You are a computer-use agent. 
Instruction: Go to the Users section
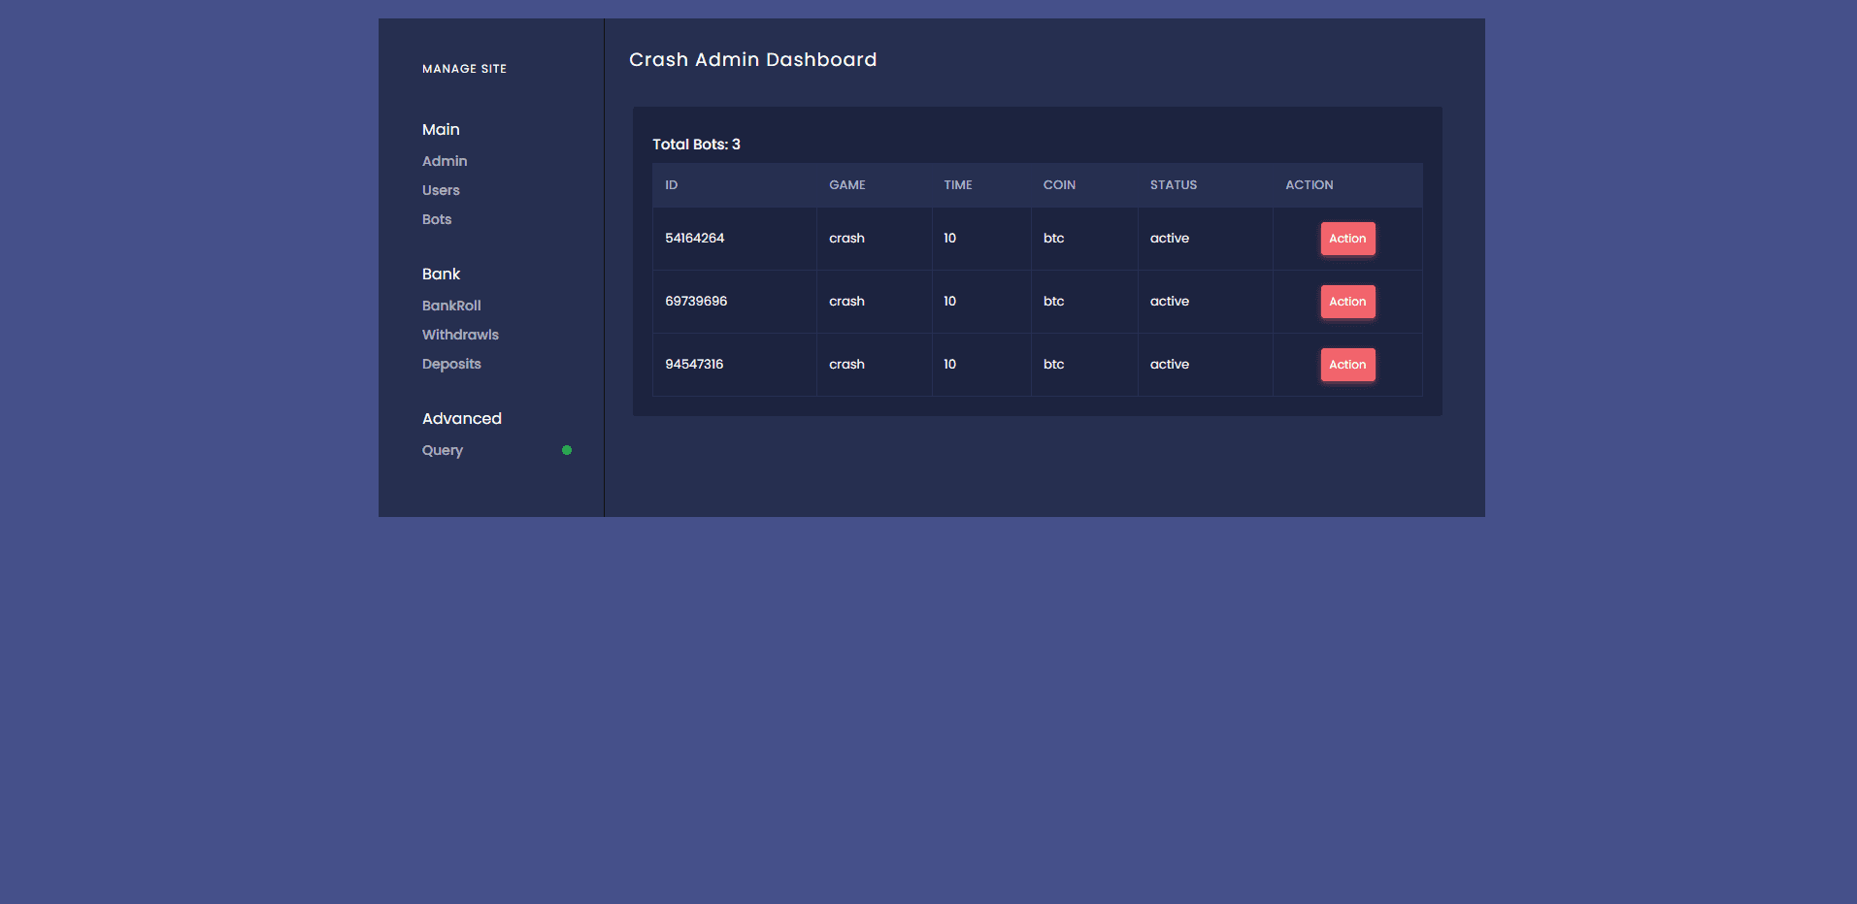point(441,190)
